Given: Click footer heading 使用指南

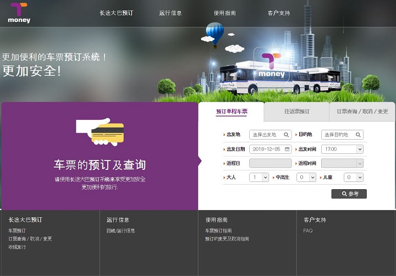Looking at the screenshot, I should click(217, 220).
